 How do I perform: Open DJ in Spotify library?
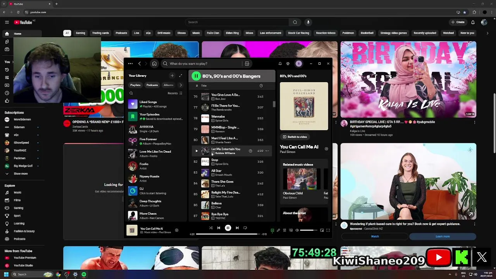[x=156, y=191]
